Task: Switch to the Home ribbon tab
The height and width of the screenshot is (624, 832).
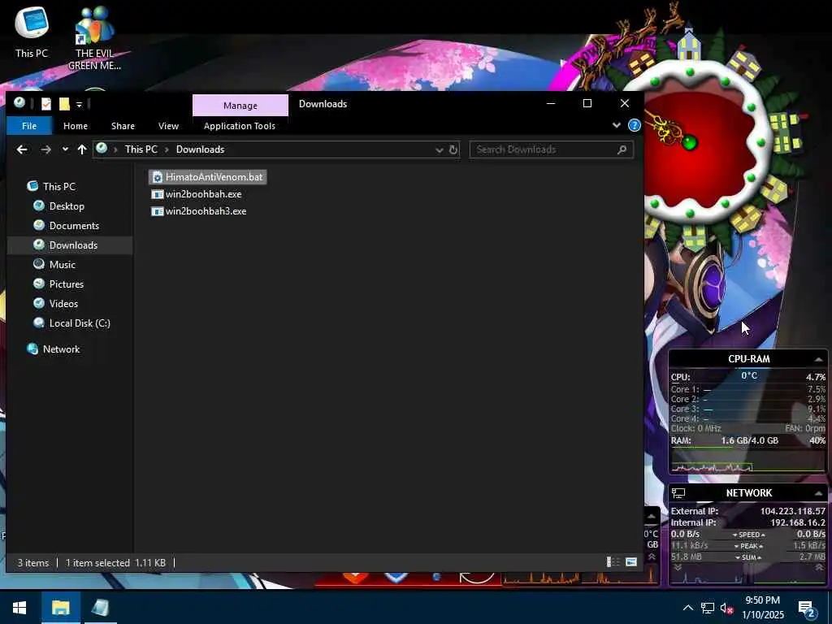Action: (x=76, y=126)
